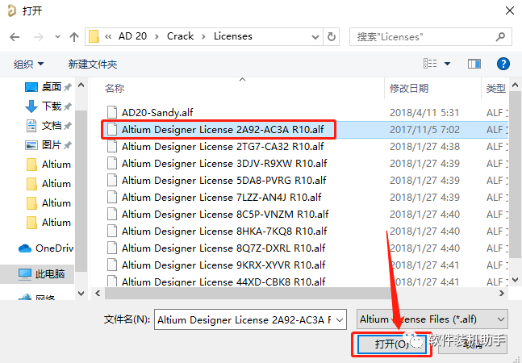Open recent locations dropdown arrow
Image resolution: width=522 pixels, height=363 pixels.
pyautogui.click(x=57, y=36)
